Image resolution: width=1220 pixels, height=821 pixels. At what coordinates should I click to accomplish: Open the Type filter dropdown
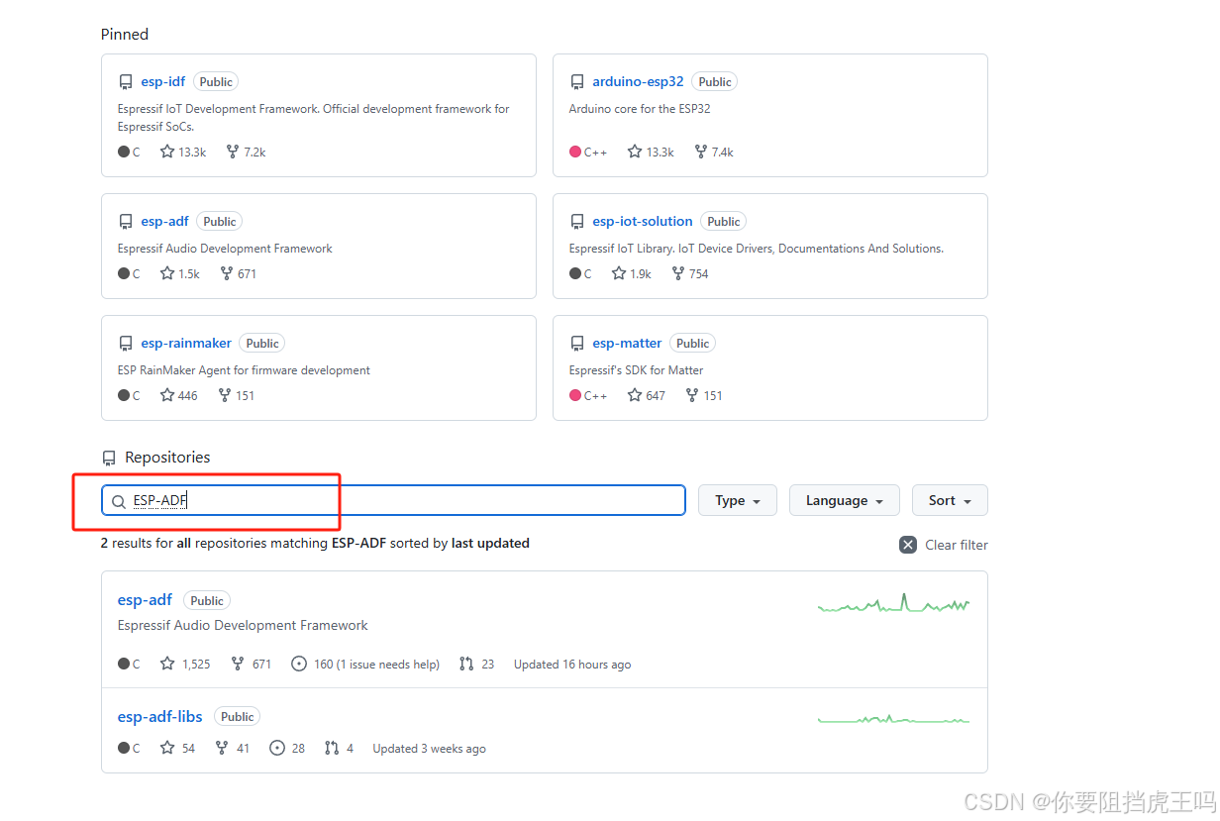(x=738, y=500)
